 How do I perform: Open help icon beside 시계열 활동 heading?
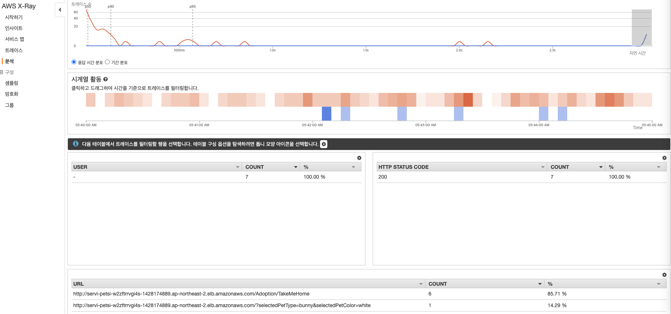tap(106, 79)
